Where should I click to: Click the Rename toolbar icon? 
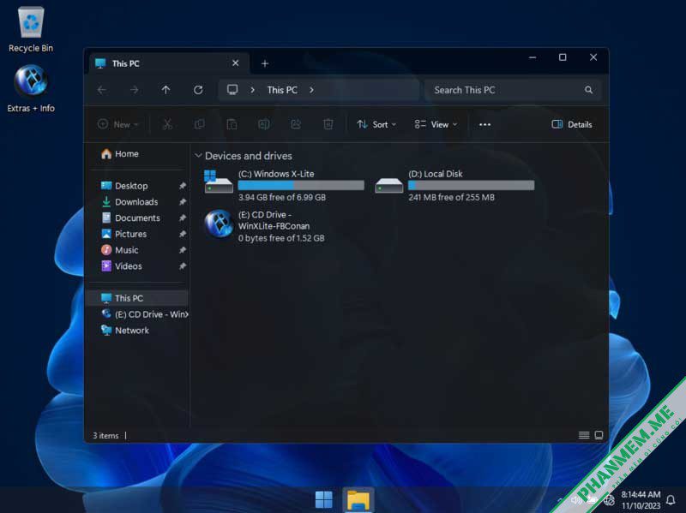[264, 124]
